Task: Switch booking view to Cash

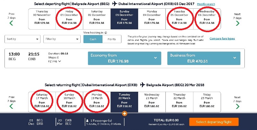Action: point(93,39)
